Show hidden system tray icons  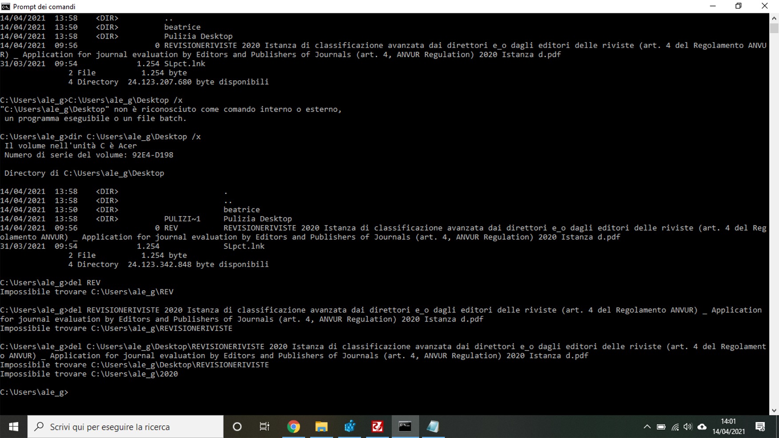[647, 426]
